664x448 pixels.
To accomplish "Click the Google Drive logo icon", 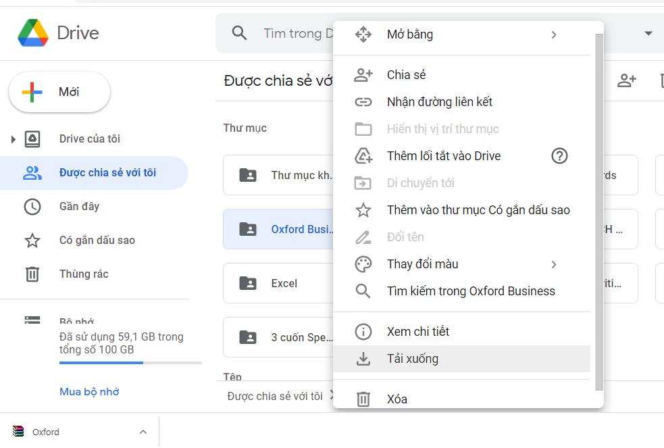I will click(32, 33).
